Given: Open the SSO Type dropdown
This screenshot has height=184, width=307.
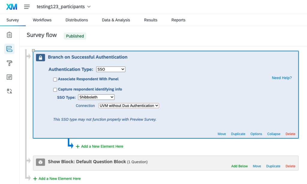Looking at the screenshot, I should pos(96,97).
